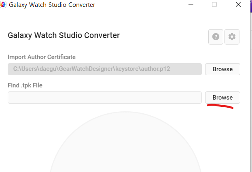Close the Galaxy Watch Studio Converter window
Screen dimensions: 252x172
[x=238, y=4]
